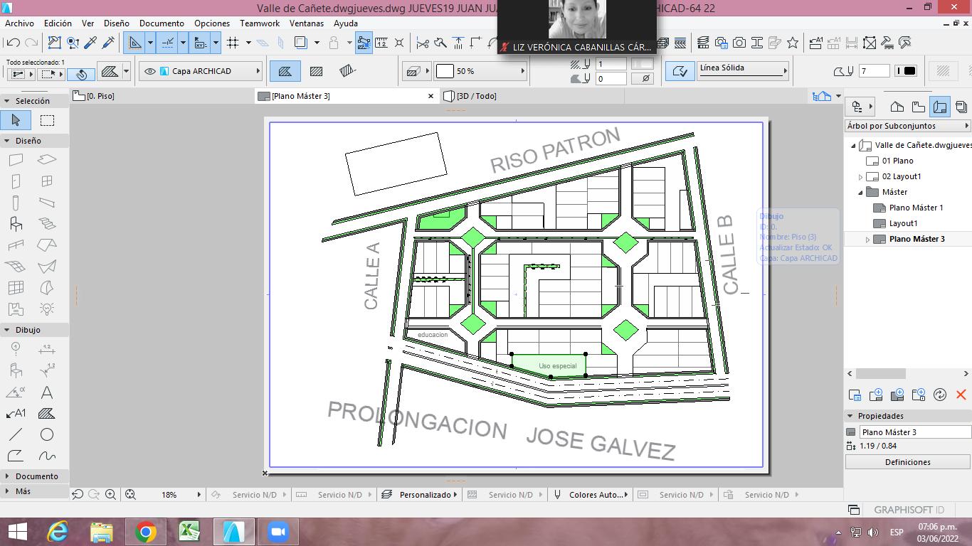Select the Roof tool
The image size is (972, 546).
tap(47, 245)
